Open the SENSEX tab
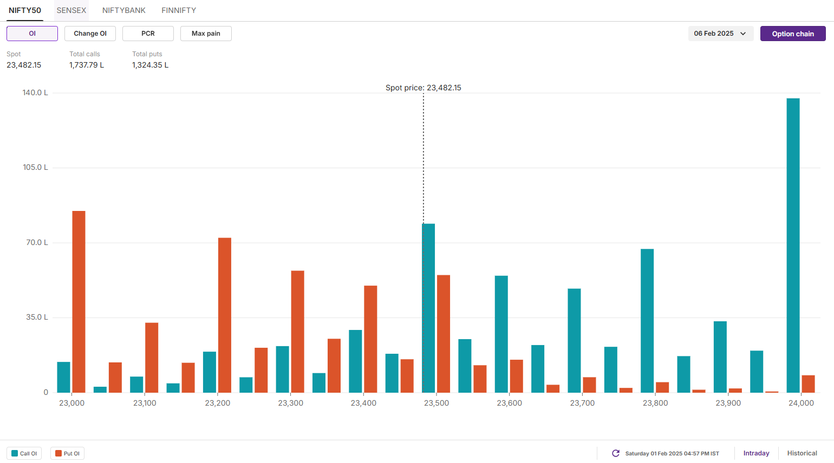 (x=71, y=10)
